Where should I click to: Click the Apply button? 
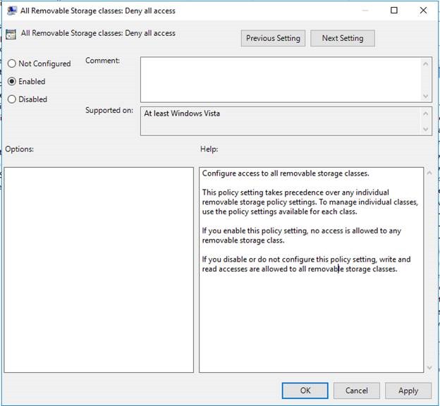coord(408,390)
